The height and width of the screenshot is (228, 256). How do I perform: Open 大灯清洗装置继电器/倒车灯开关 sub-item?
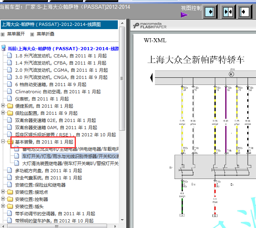click(71, 163)
